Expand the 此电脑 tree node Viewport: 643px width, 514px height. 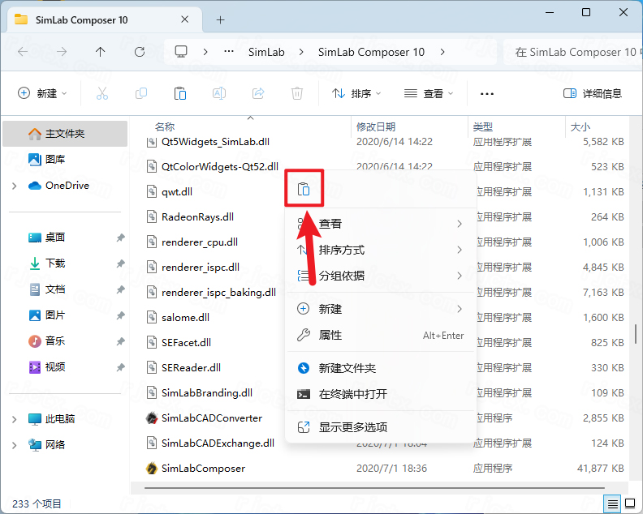pos(15,419)
